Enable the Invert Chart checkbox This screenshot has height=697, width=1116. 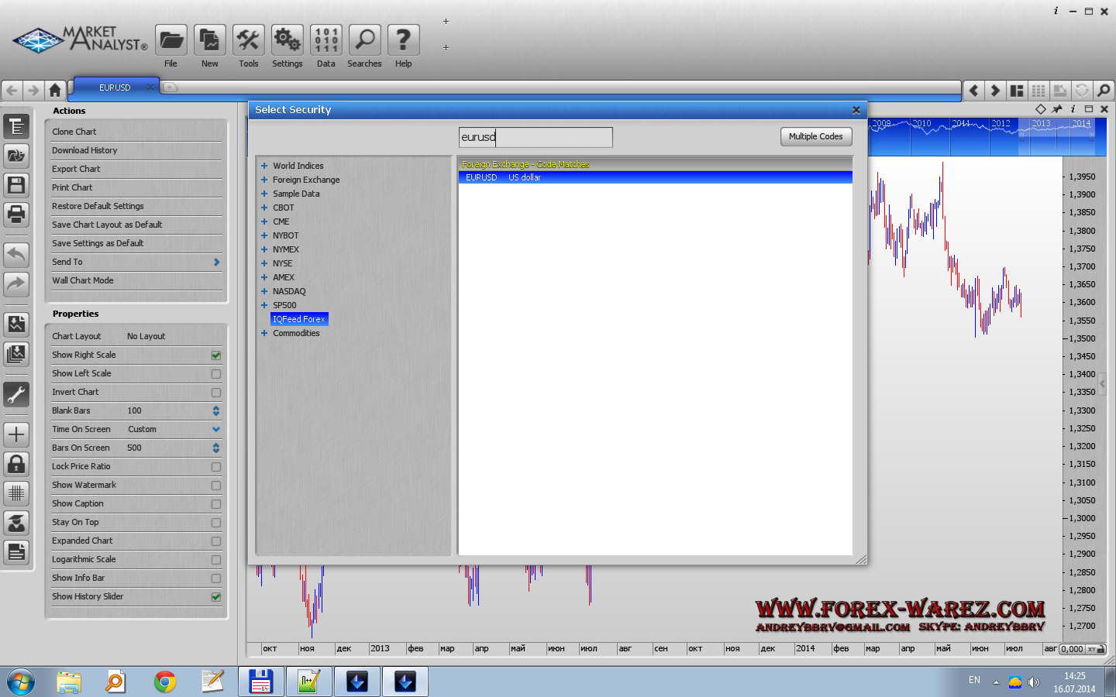(x=216, y=393)
